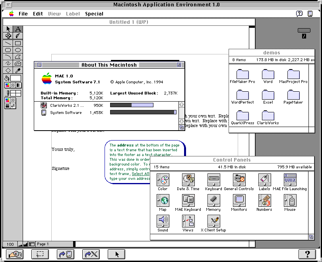
Task: Click the MAE arrow-to-Macintosh button
Action: coord(66,254)
